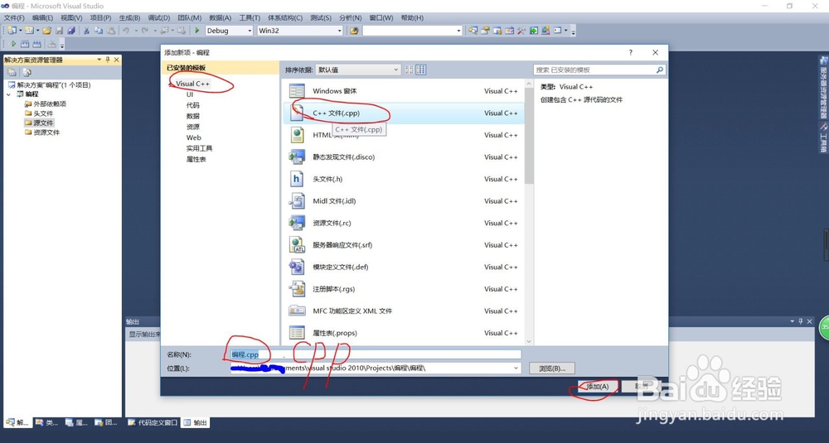Pin the 输出 output panel
The width and height of the screenshot is (829, 443).
pos(801,321)
